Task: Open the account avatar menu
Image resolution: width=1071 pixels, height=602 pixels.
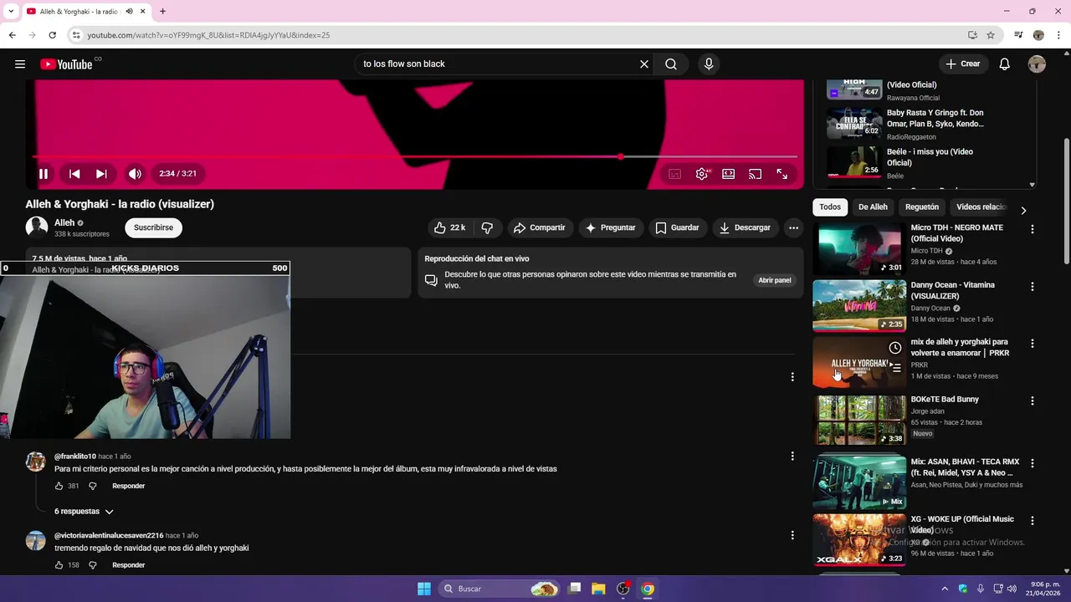Action: tap(1037, 64)
